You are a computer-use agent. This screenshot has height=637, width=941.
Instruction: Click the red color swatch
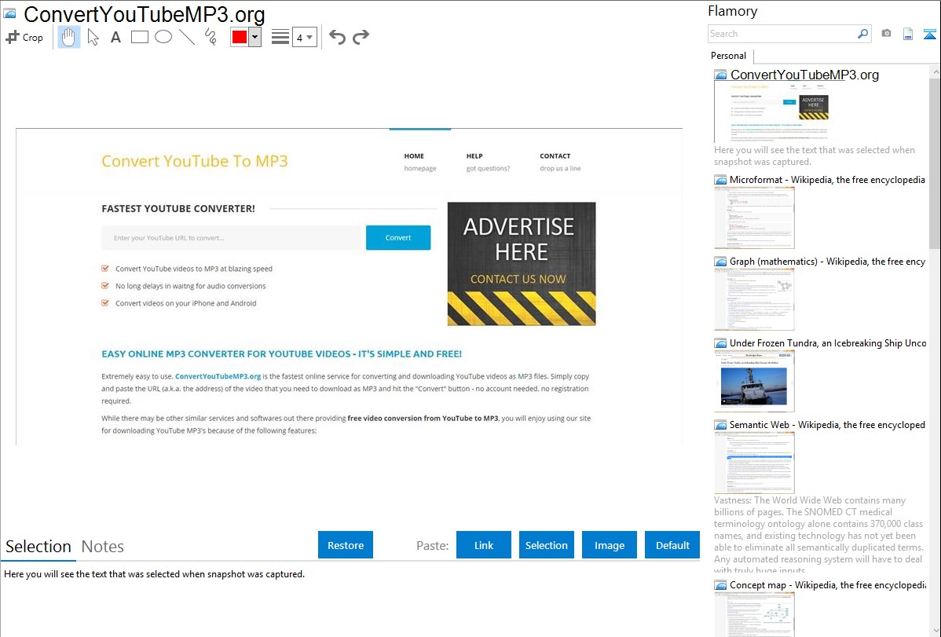tap(240, 37)
